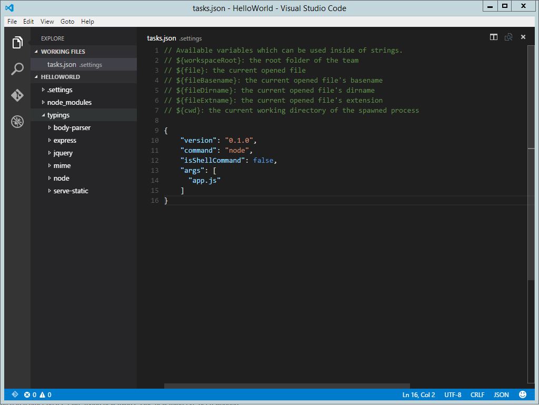539x405 pixels.
Task: Click the Visual Studio Code logo in title bar
Action: (x=9, y=7)
